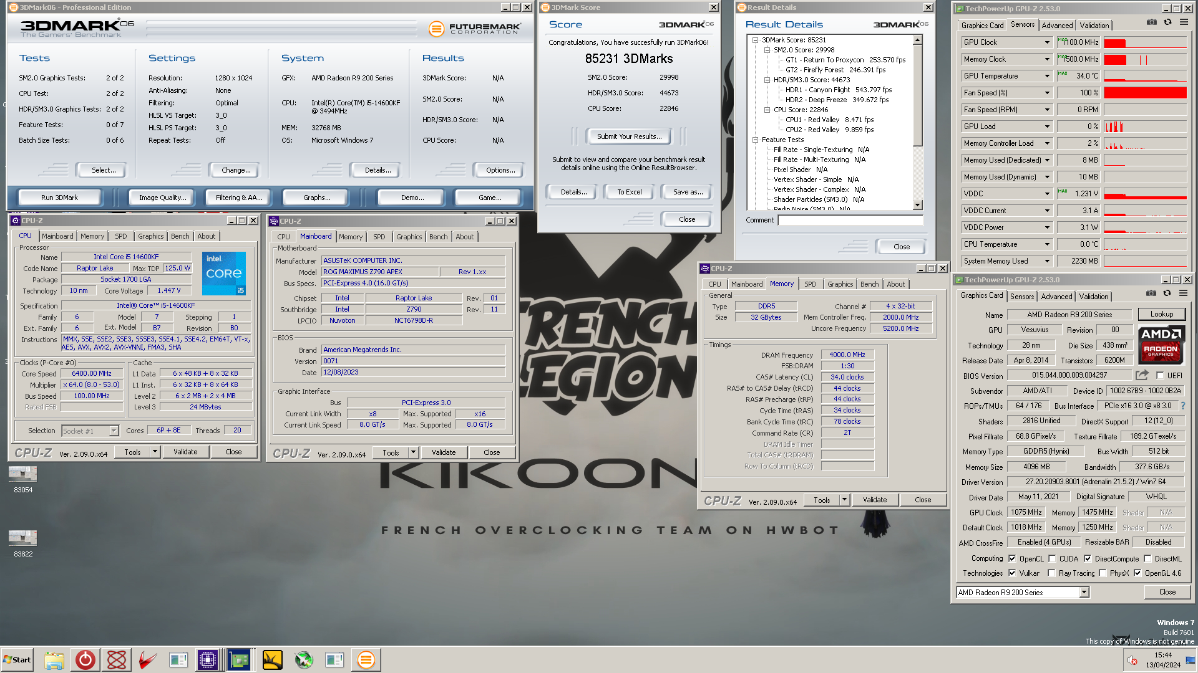The image size is (1198, 673).
Task: Toggle the Vulkan checkbox
Action: pyautogui.click(x=1012, y=573)
